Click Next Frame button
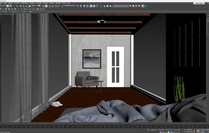The width and height of the screenshot is (209, 133). [192, 130]
